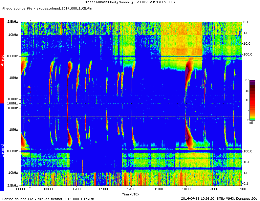Click the red Ahead side label bar
Viewport: 260px width, 201px height.
[x=2, y=60]
